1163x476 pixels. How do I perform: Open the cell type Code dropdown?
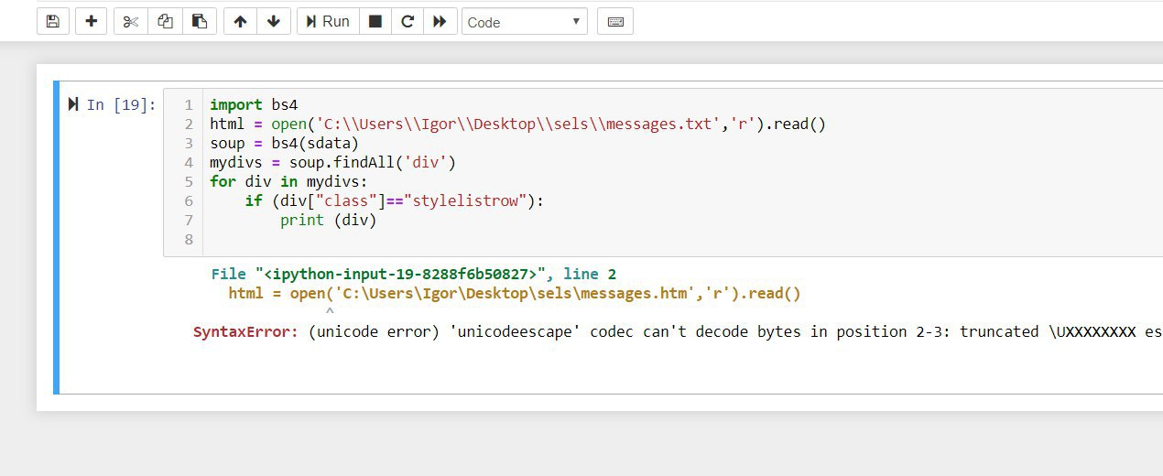[525, 22]
